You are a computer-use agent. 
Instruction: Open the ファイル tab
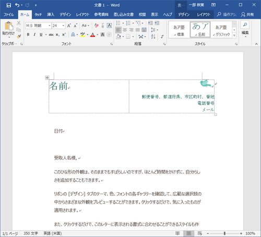click(9, 15)
